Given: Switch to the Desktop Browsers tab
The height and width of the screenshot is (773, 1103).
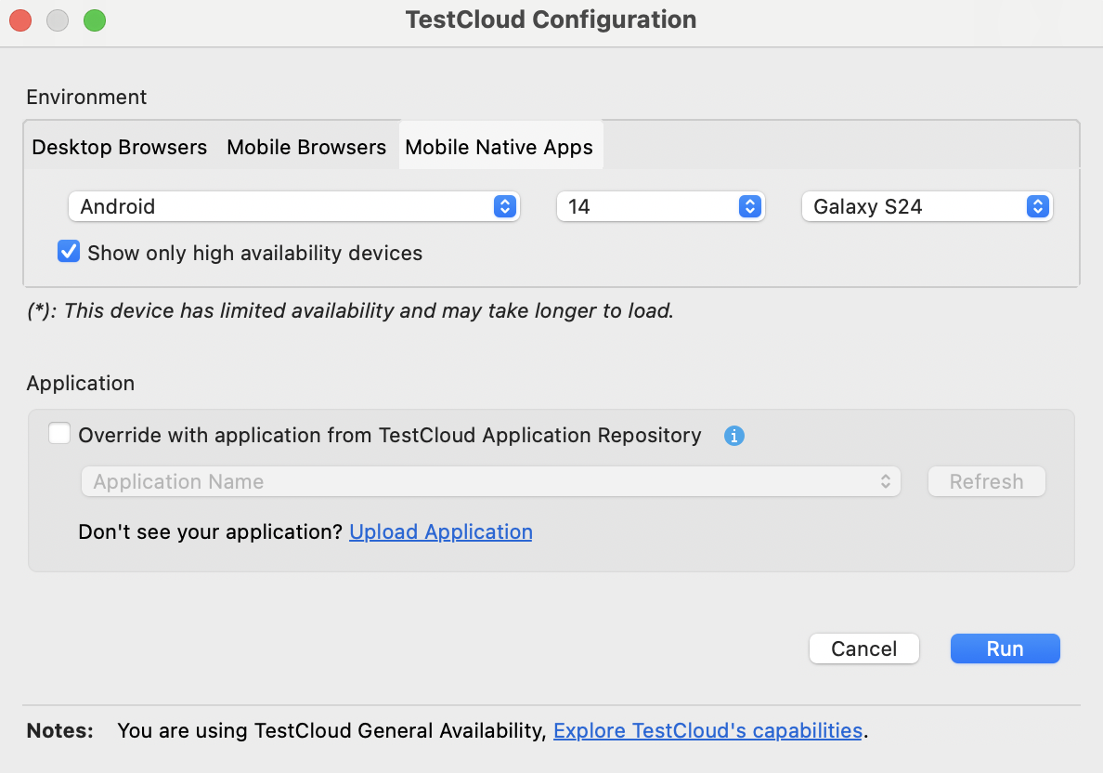Looking at the screenshot, I should (120, 148).
